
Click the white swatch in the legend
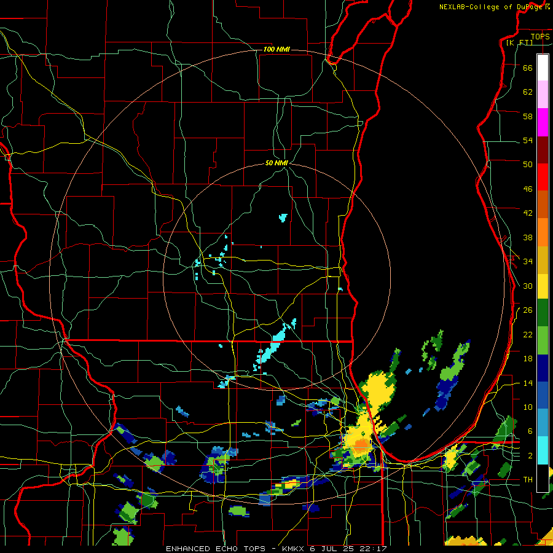click(x=543, y=68)
